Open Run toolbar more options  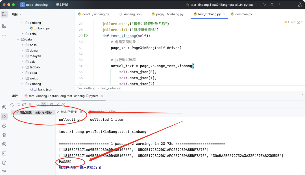[71, 105]
